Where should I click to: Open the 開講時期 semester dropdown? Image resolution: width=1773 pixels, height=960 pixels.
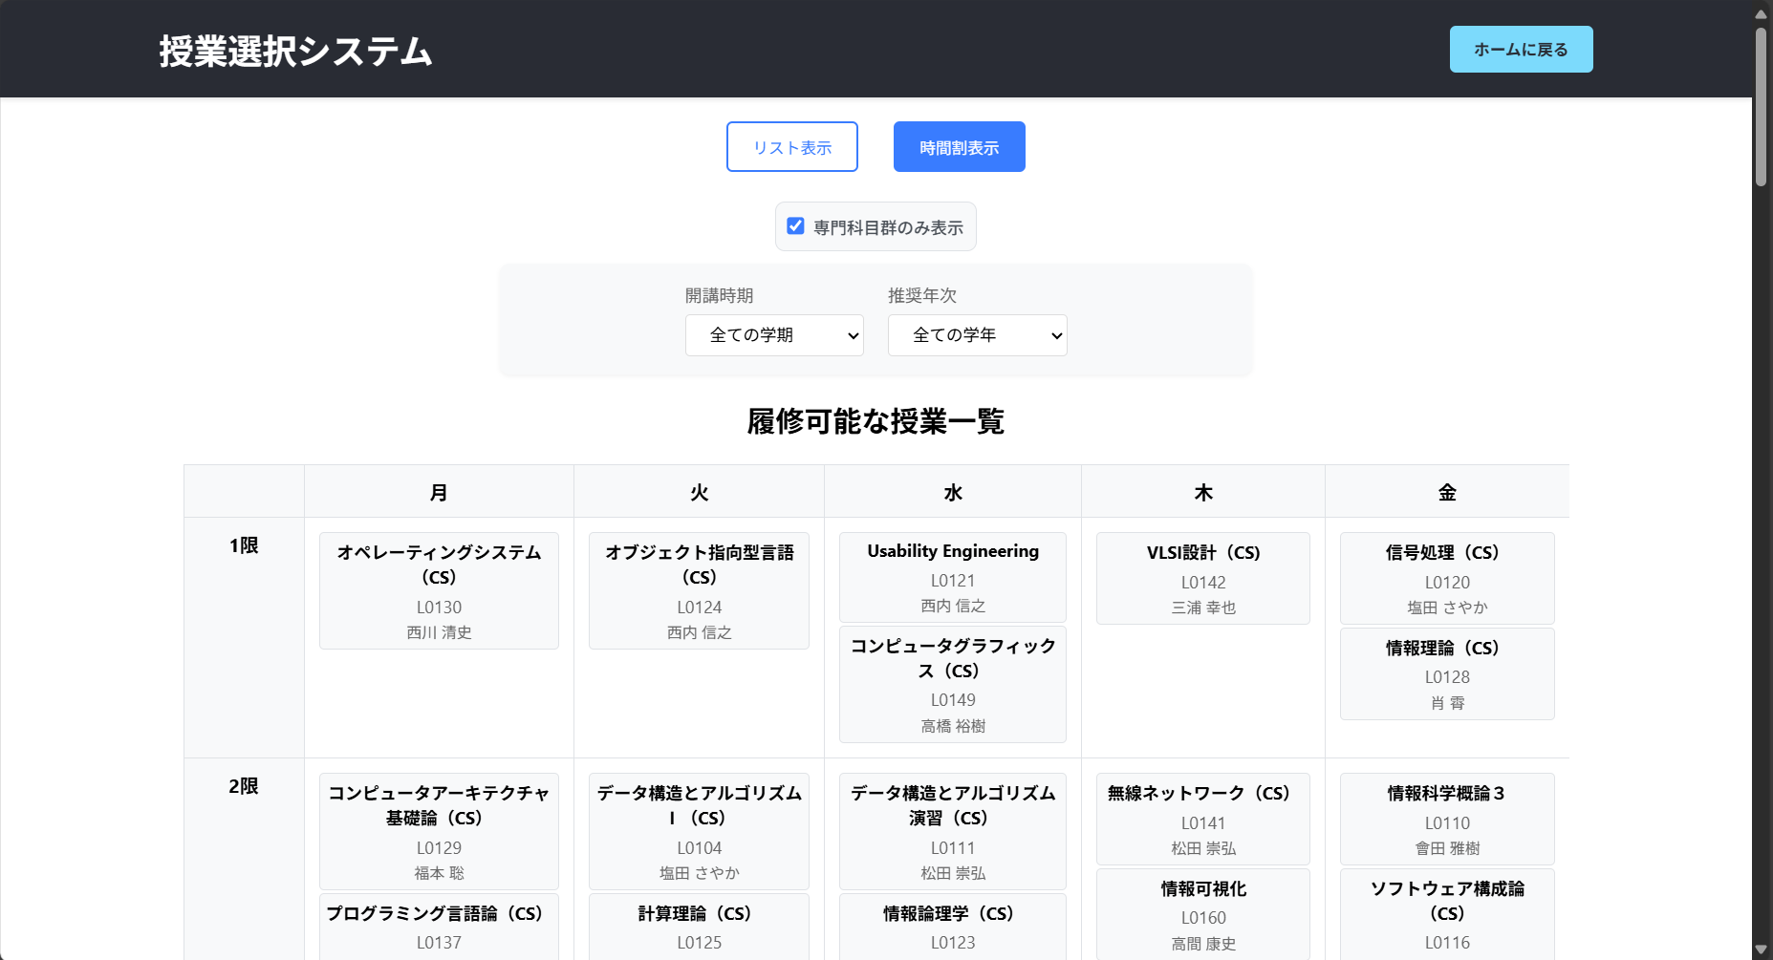pyautogui.click(x=774, y=335)
